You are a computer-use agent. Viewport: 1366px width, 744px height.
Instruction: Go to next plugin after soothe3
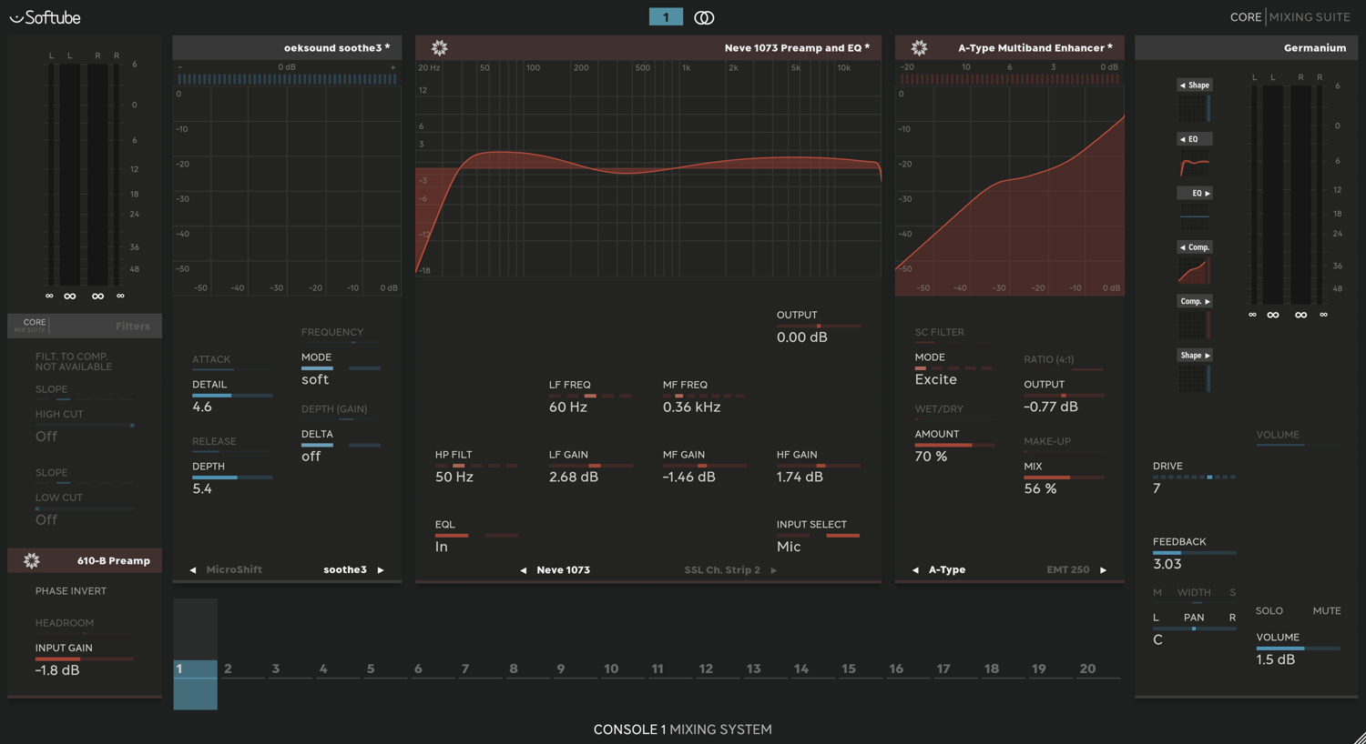[x=381, y=570]
